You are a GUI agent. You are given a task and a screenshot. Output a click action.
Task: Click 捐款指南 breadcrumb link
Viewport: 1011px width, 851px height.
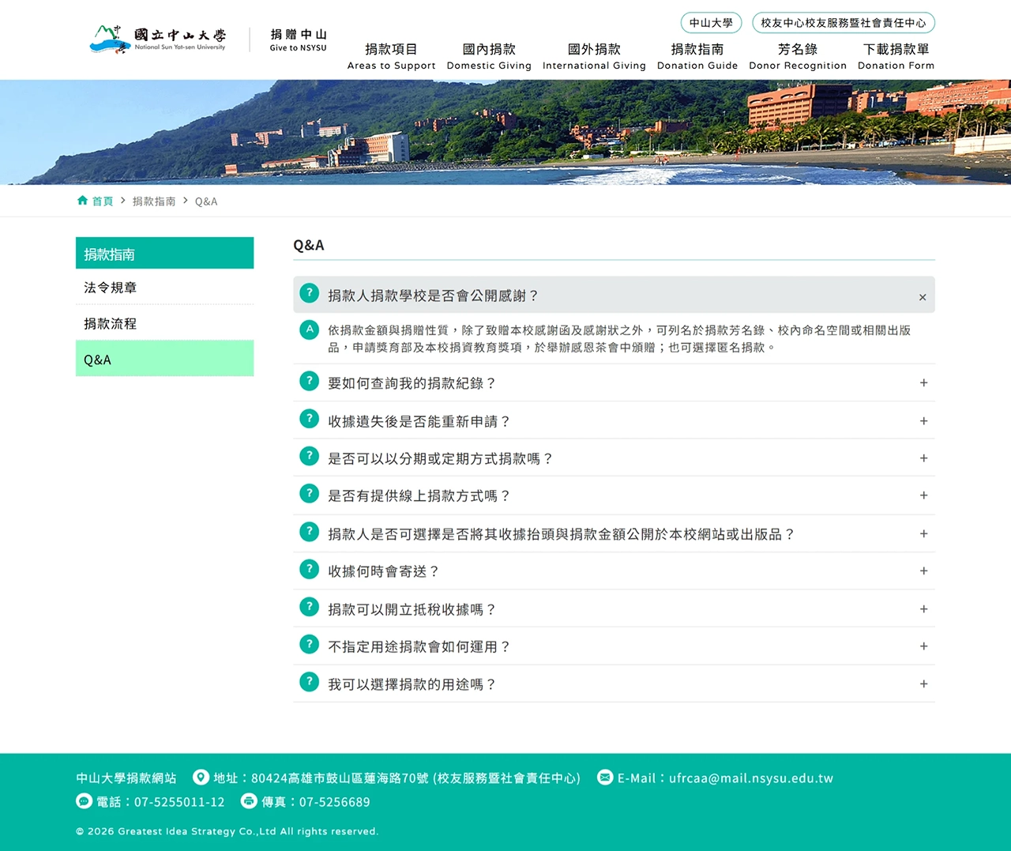[154, 201]
